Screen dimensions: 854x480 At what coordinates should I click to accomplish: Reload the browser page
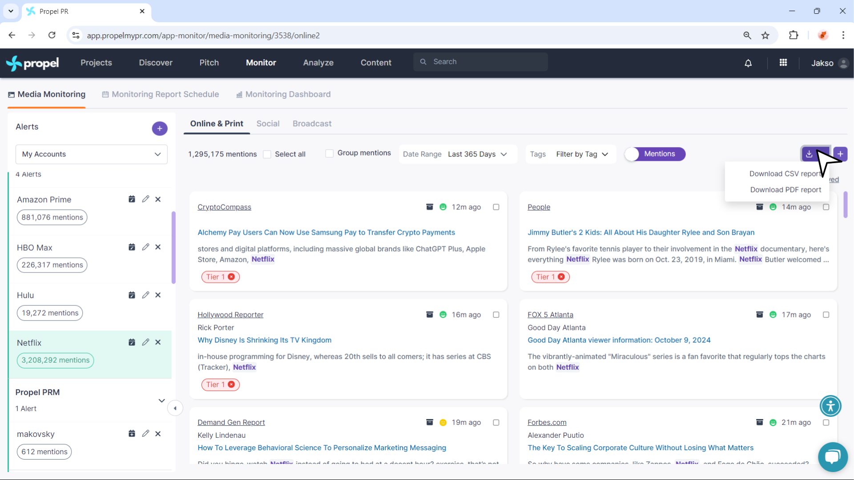pyautogui.click(x=52, y=35)
